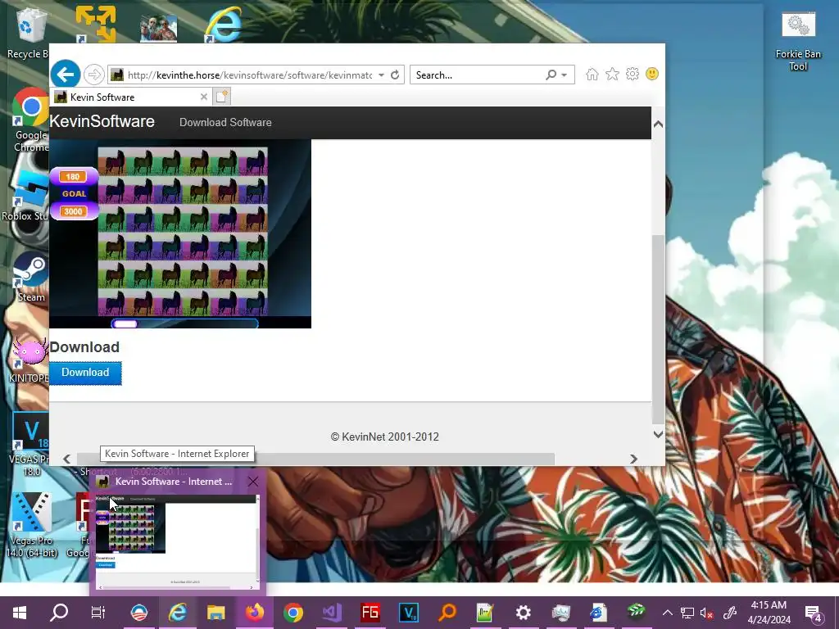Launch Firefox from the taskbar
Image resolution: width=839 pixels, height=629 pixels.
(255, 613)
